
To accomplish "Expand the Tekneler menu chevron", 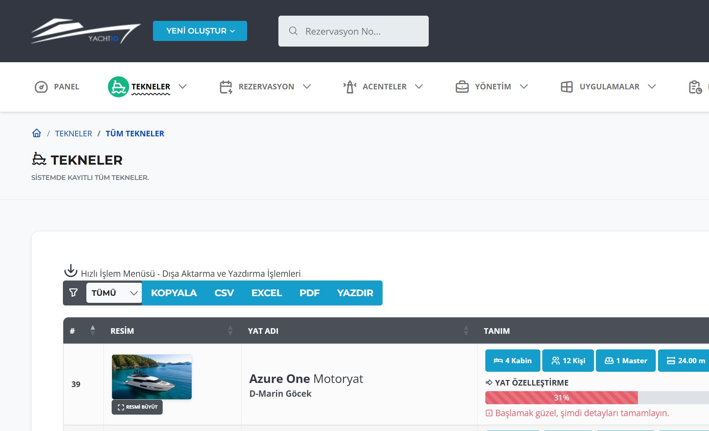I will click(182, 86).
